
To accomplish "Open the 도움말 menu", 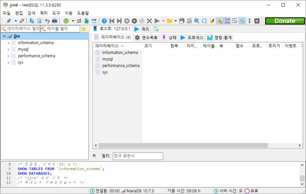I will (x=83, y=13).
